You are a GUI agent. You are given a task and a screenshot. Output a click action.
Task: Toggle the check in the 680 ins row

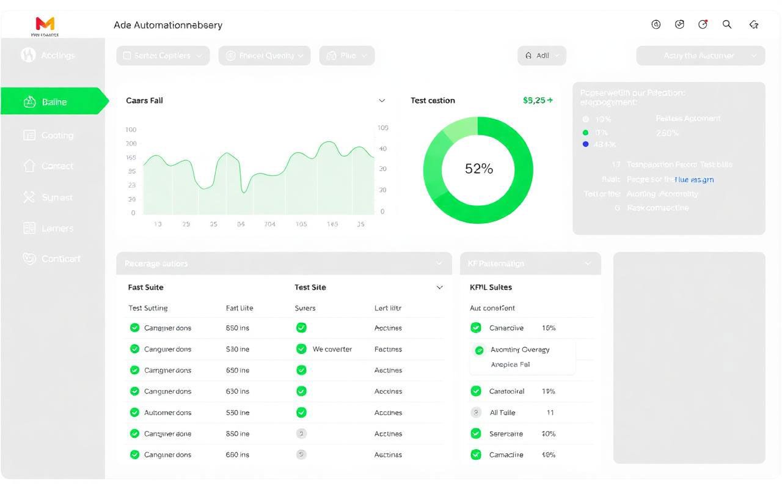pos(134,455)
